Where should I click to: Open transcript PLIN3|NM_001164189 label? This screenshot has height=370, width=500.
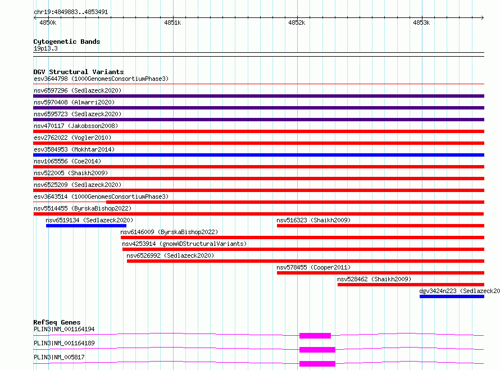[64, 343]
